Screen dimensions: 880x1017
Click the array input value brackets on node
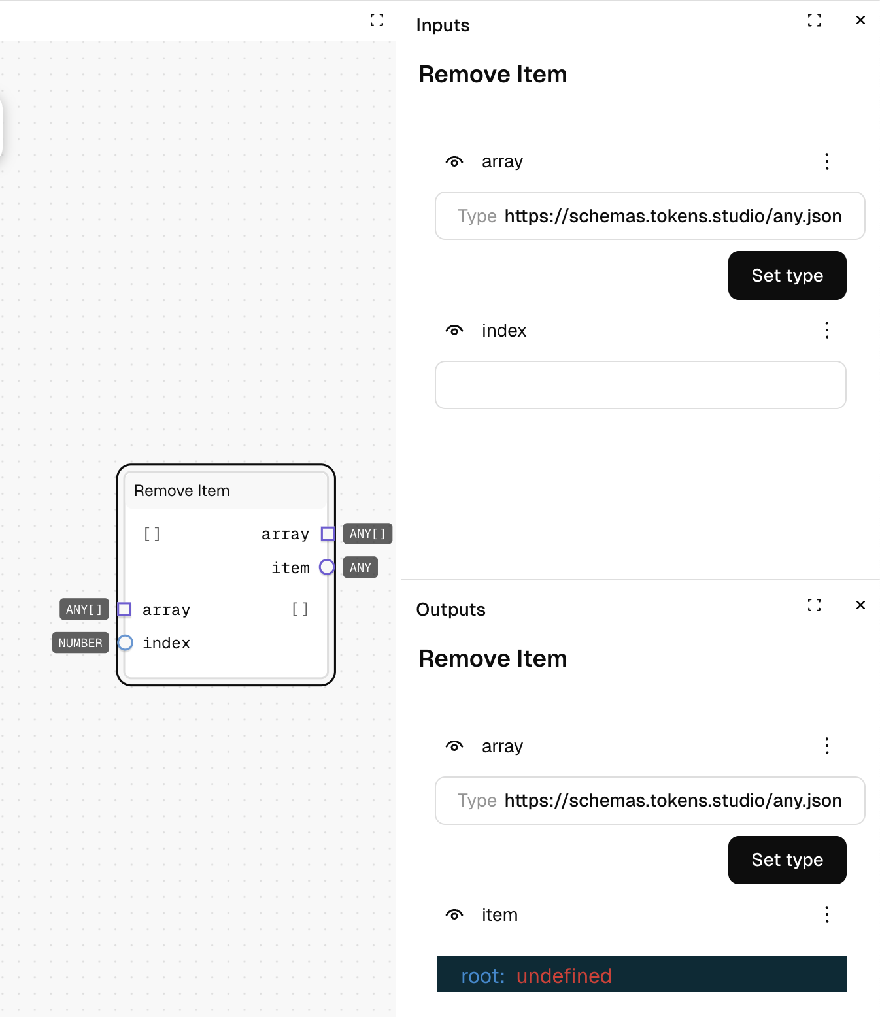[x=300, y=609]
